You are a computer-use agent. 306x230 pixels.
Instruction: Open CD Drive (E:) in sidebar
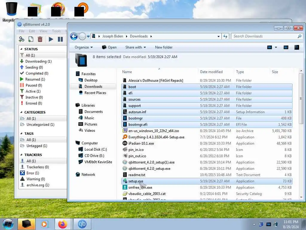[x=94, y=156]
